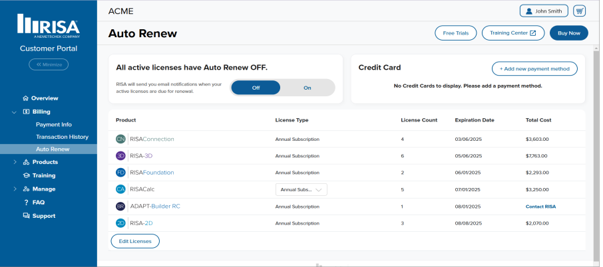Click the Buy Now button
603x267 pixels.
[x=569, y=33]
